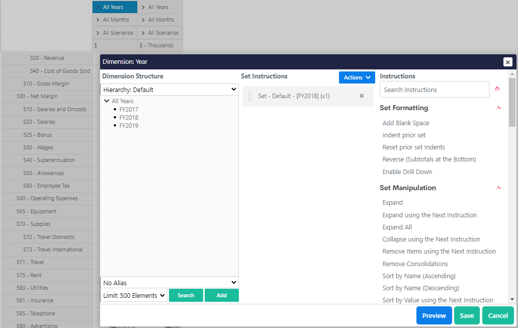Open the No Alias dropdown
This screenshot has width=518, height=328.
(169, 283)
